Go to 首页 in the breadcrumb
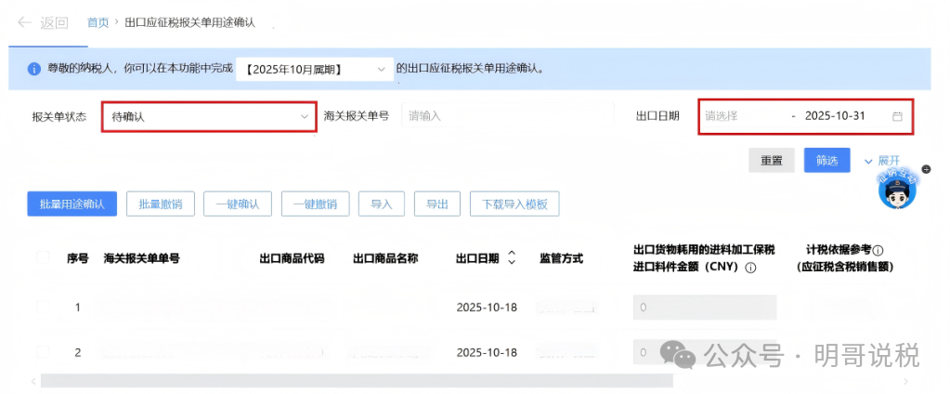 (98, 22)
